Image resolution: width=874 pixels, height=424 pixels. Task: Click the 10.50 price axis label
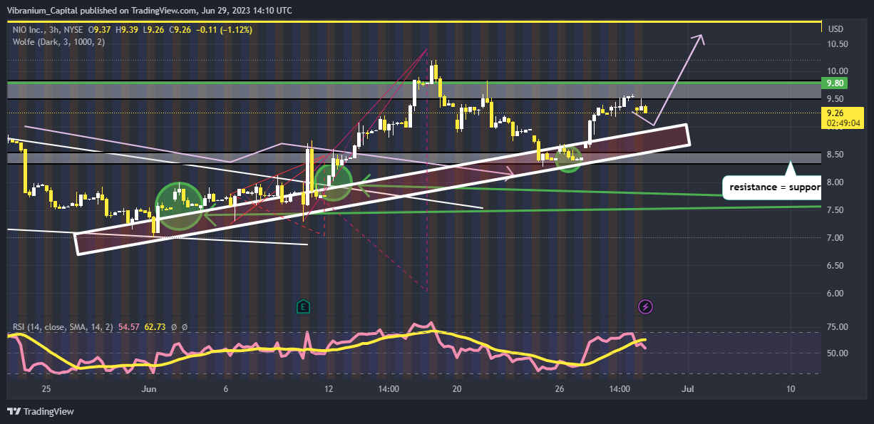tap(838, 44)
